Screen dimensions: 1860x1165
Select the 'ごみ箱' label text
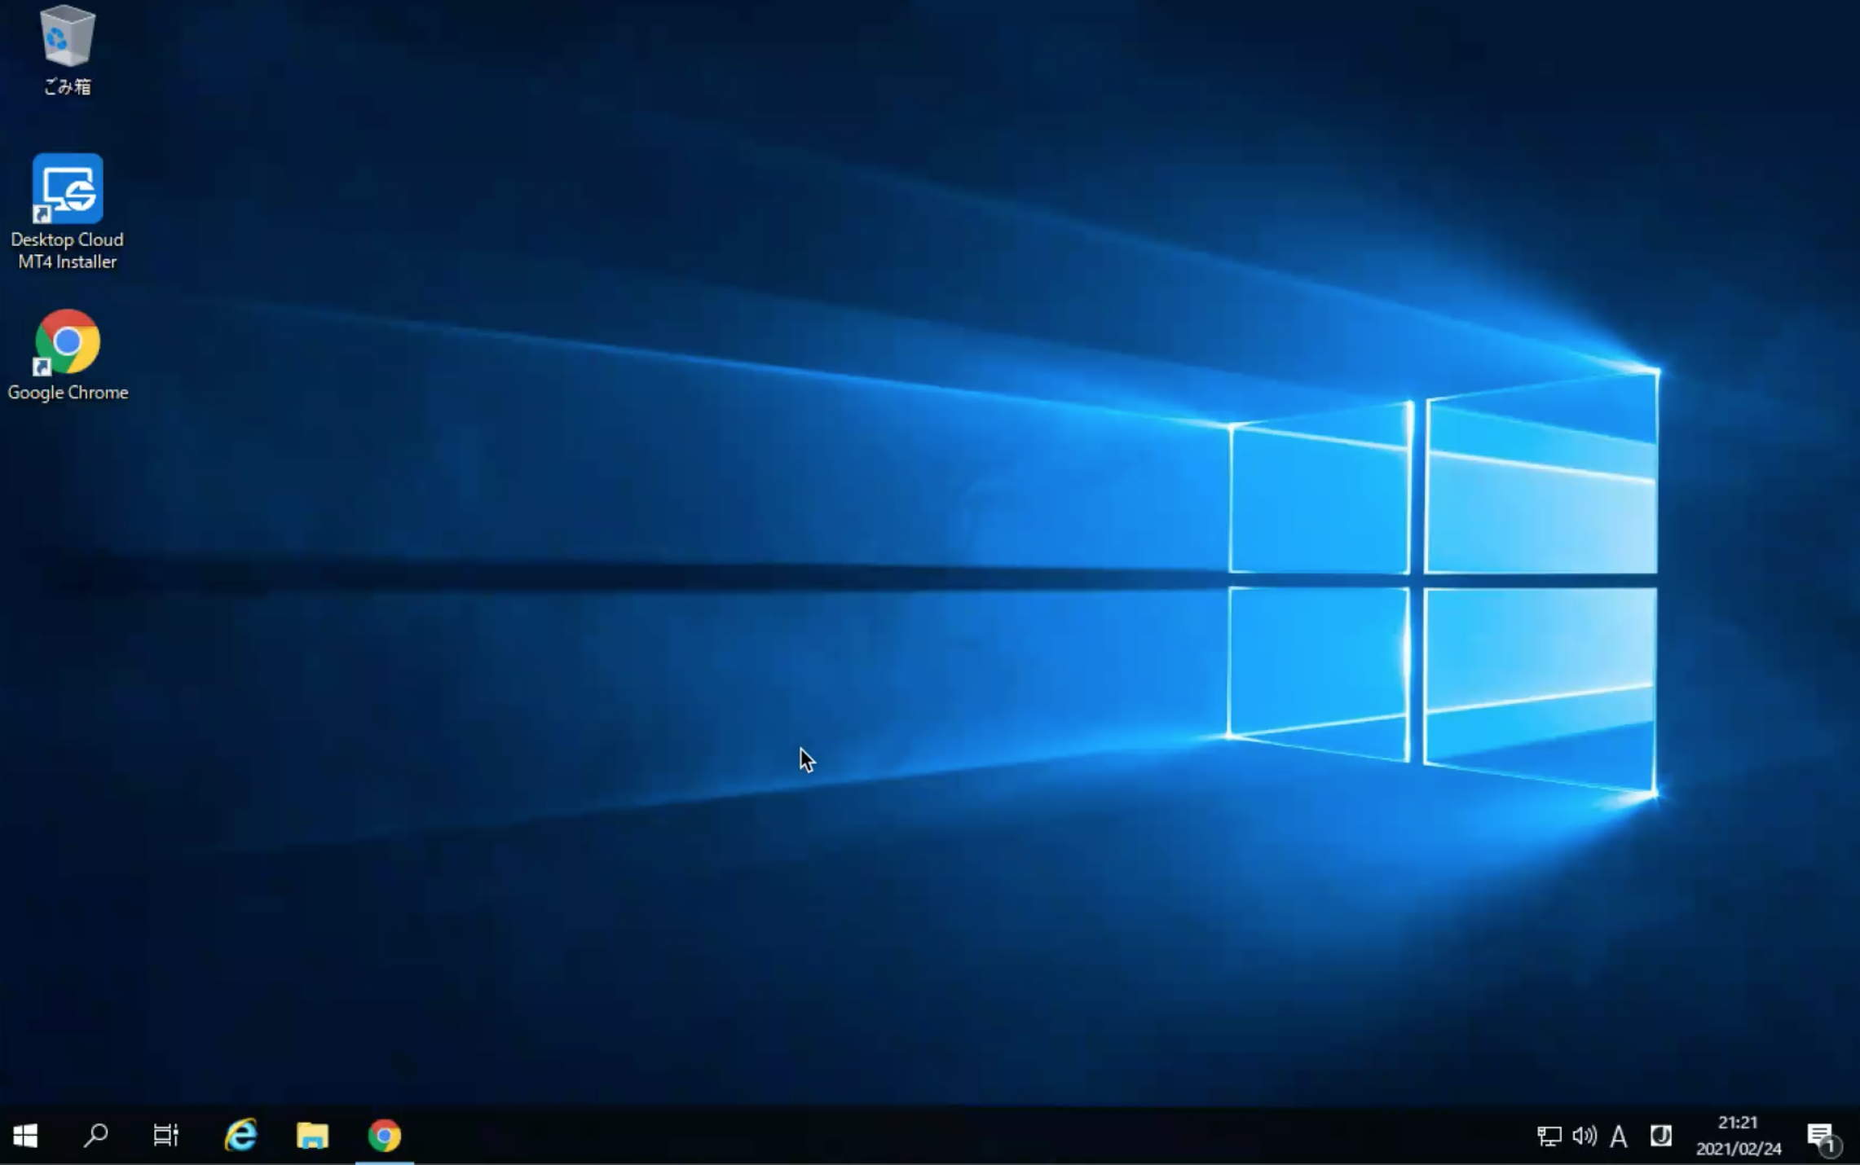(68, 86)
